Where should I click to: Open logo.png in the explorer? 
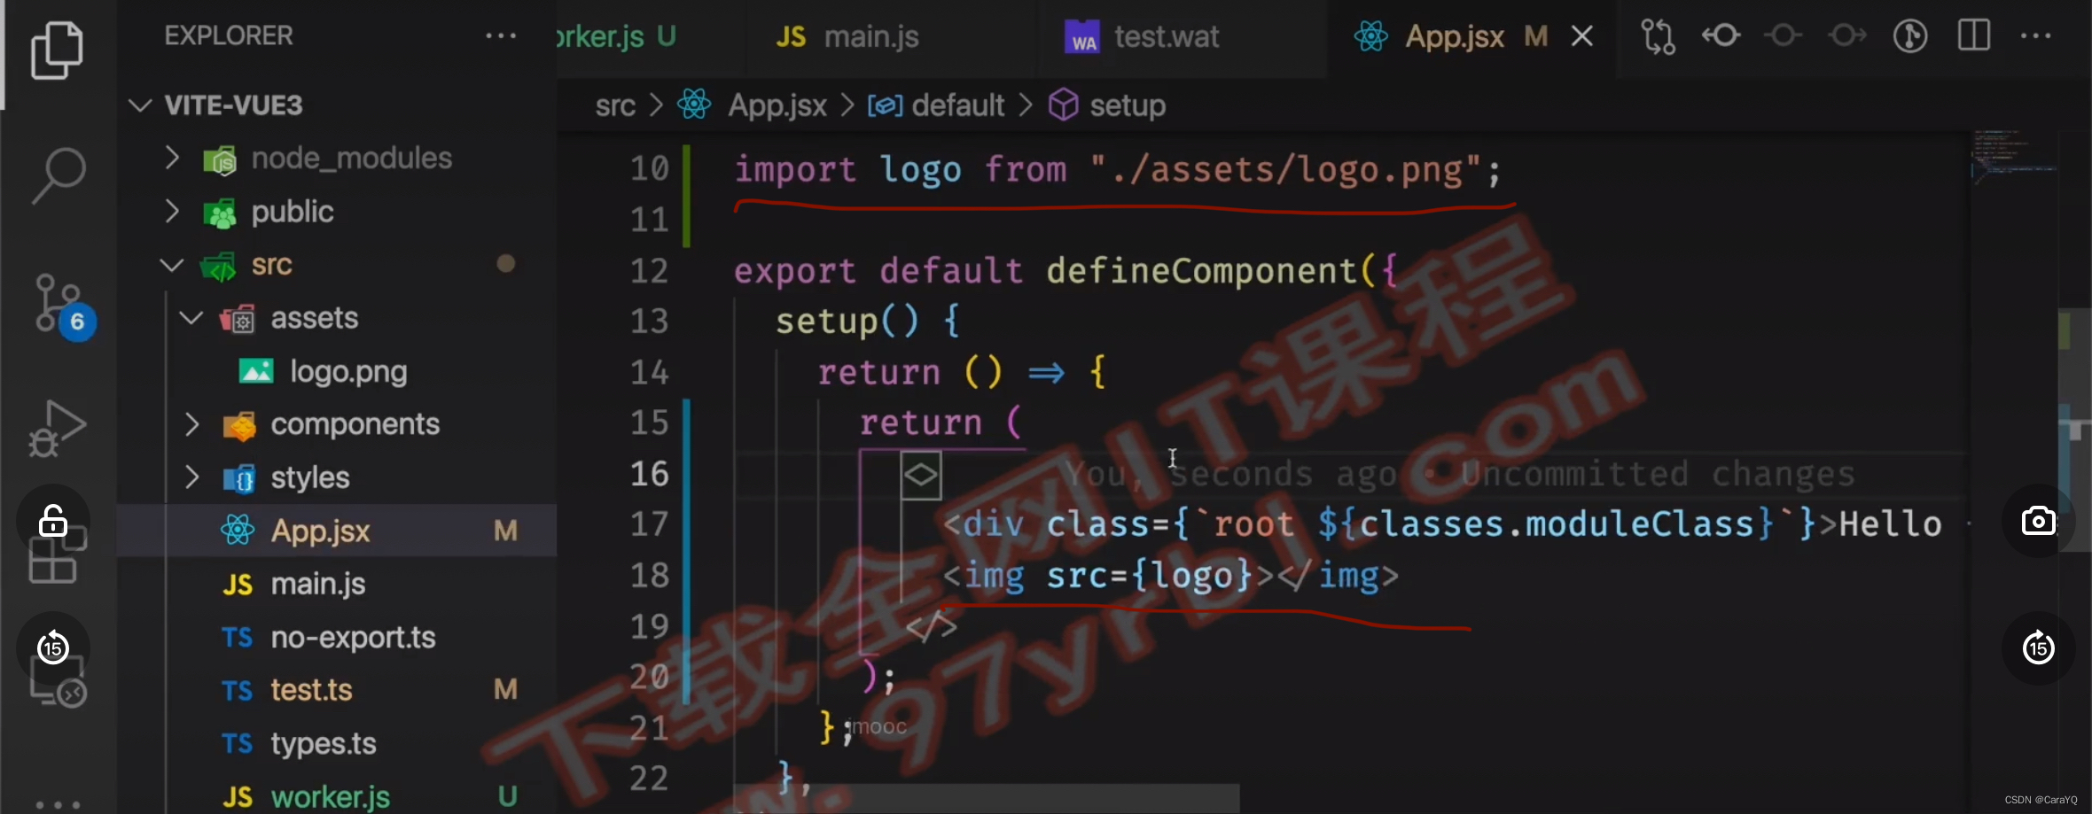click(337, 371)
